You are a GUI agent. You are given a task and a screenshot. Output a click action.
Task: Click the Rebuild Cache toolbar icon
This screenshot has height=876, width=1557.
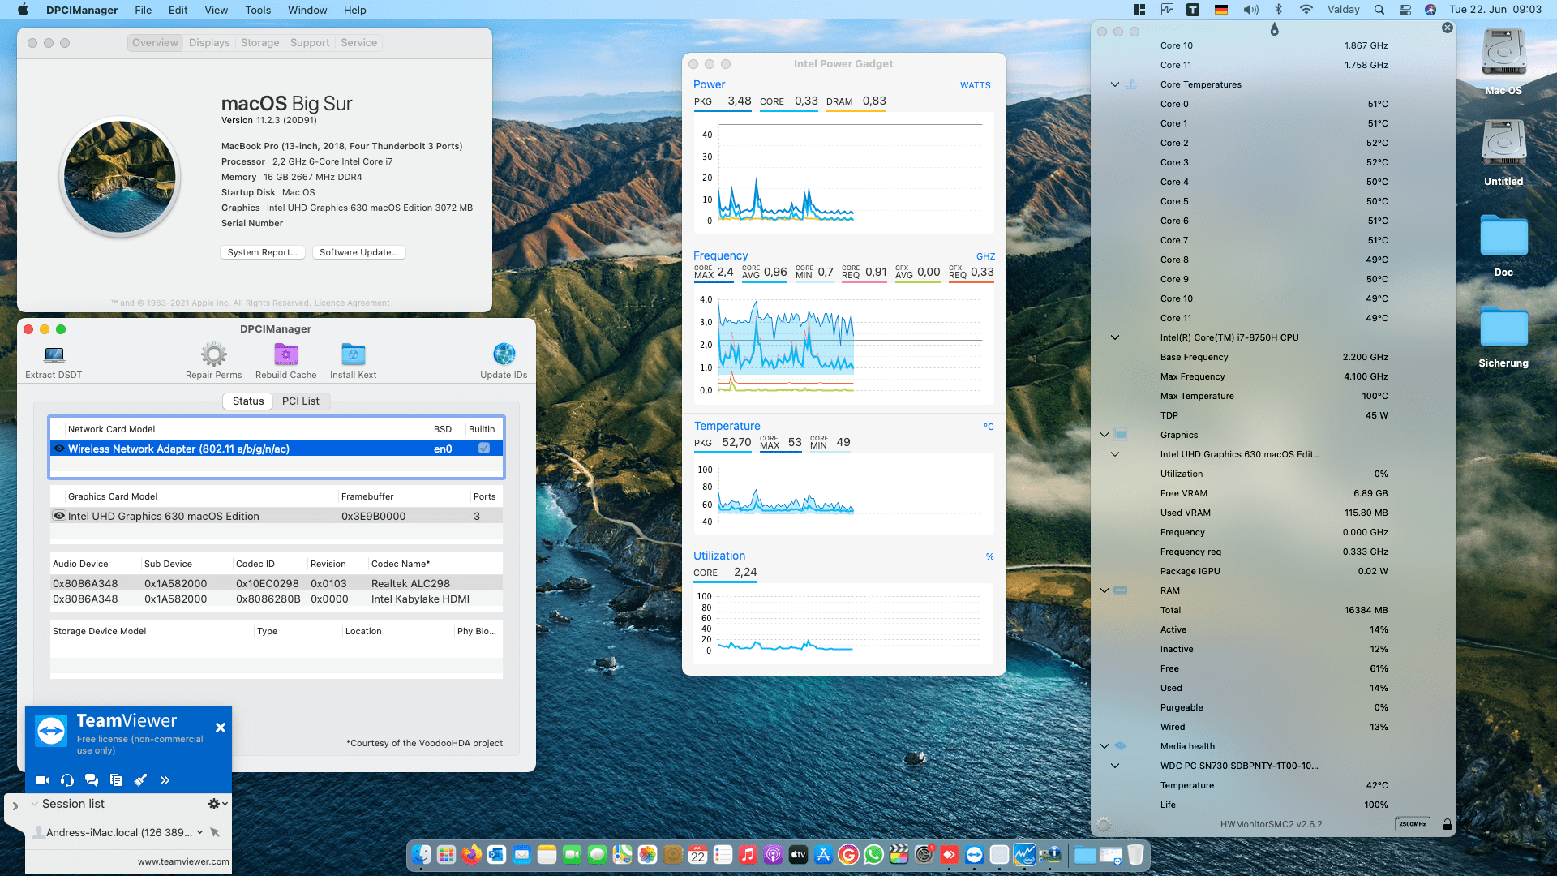286,354
